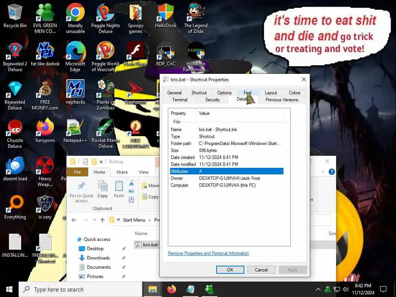Confirm the properties dialog with OK
Image resolution: width=396 pixels, height=297 pixels.
click(x=230, y=270)
